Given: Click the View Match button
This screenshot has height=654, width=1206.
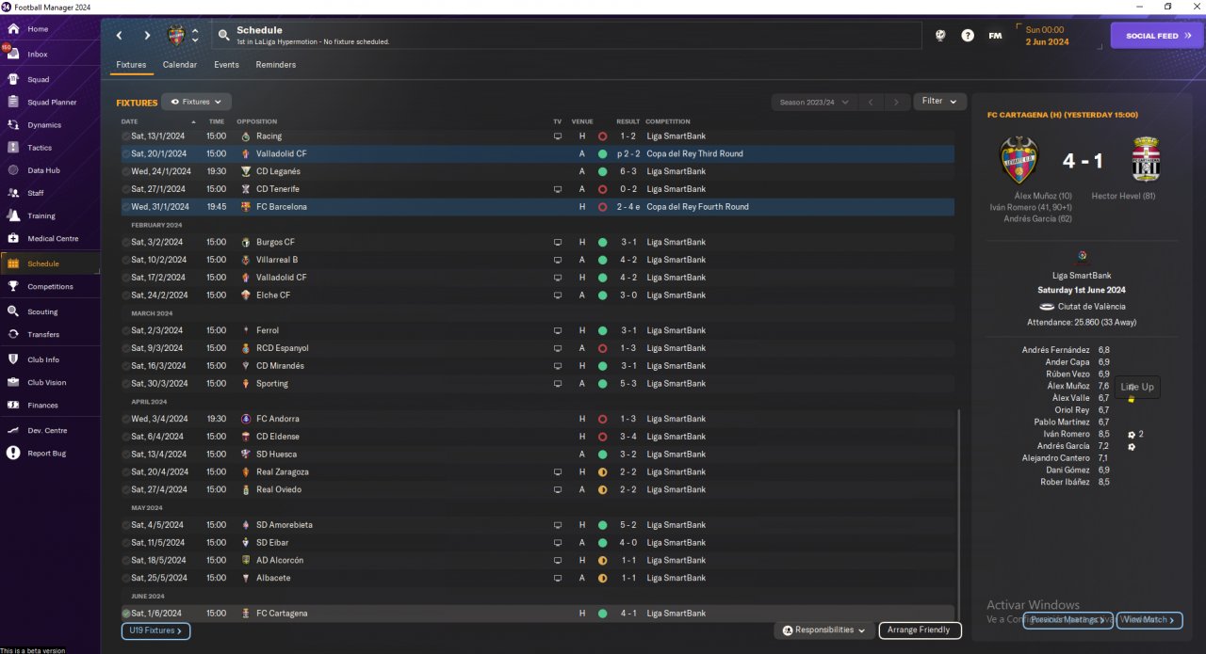Looking at the screenshot, I should coord(1149,620).
